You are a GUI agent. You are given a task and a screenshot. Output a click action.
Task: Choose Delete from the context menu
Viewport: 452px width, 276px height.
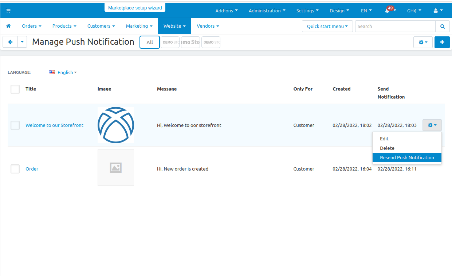click(387, 148)
